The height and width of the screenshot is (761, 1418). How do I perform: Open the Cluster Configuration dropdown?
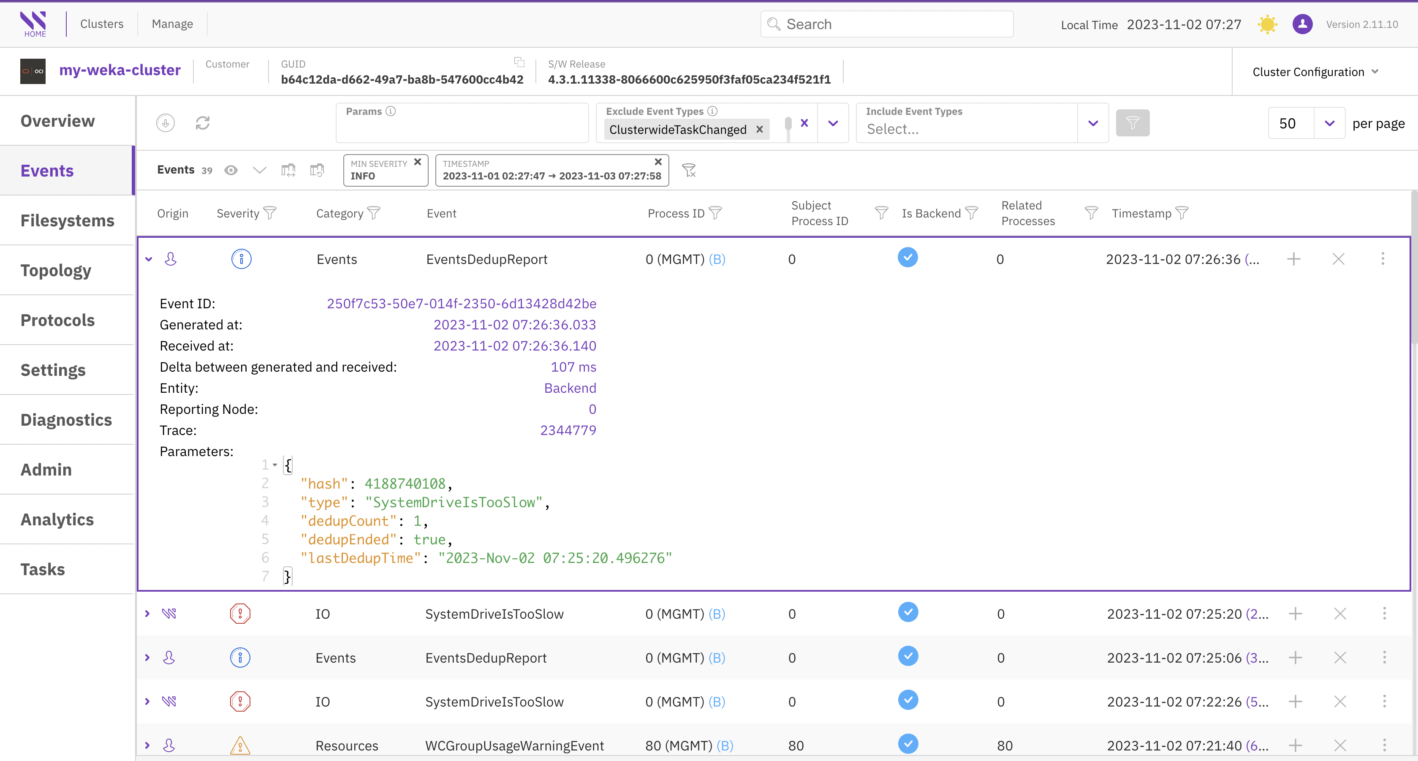(x=1315, y=72)
